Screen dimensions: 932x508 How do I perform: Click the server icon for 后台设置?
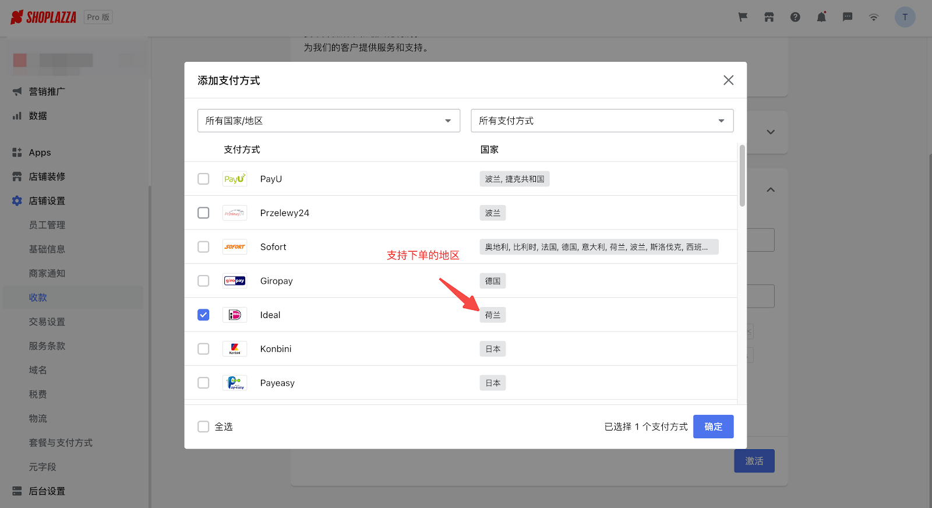[x=17, y=491]
